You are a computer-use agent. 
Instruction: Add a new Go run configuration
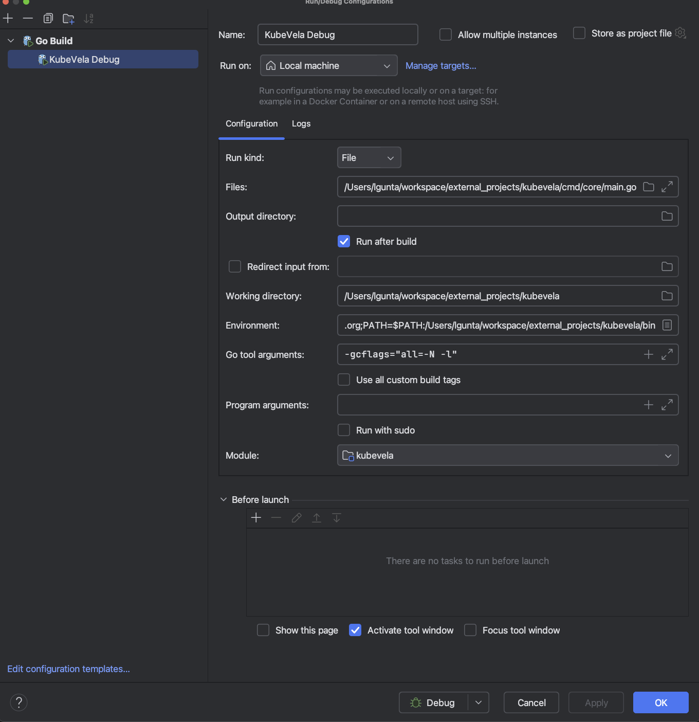(8, 18)
